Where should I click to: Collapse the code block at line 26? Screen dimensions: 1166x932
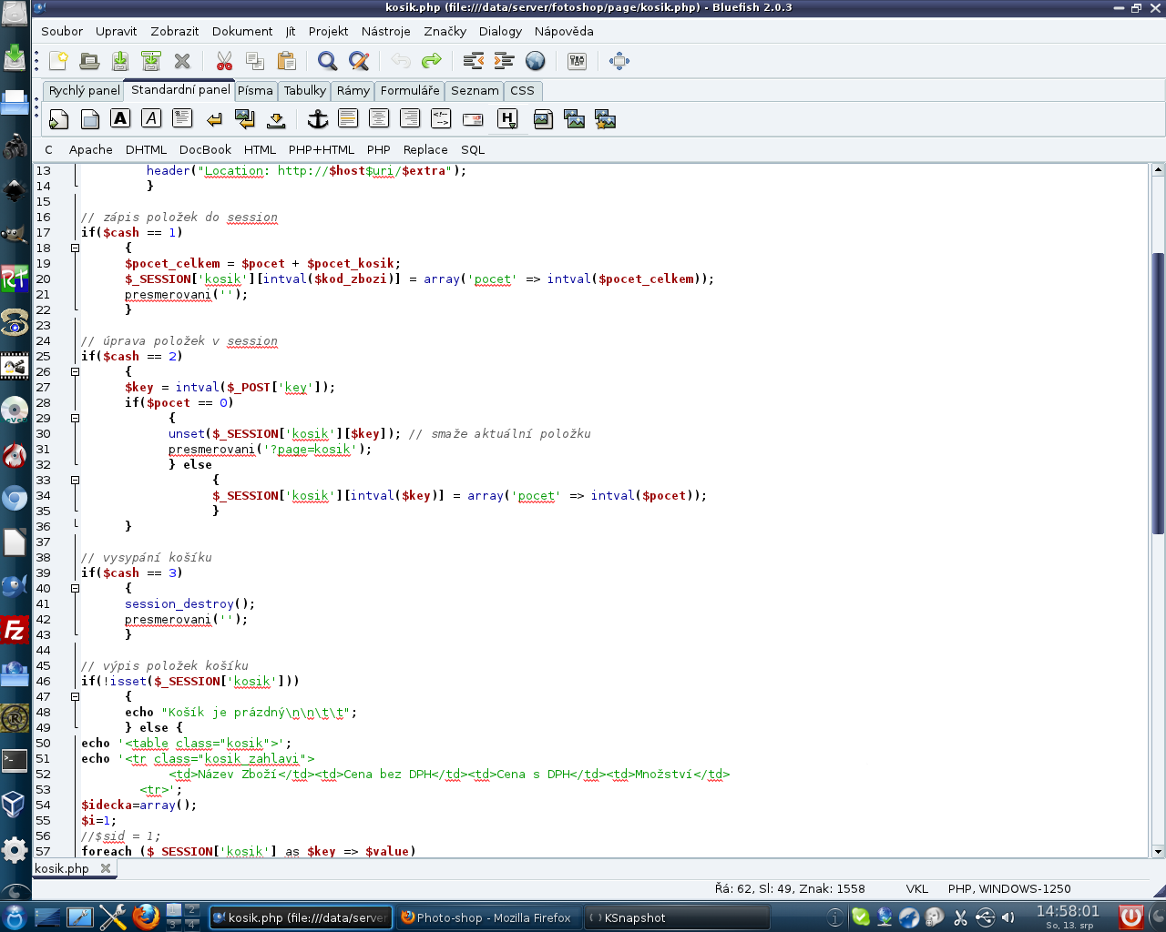(76, 371)
